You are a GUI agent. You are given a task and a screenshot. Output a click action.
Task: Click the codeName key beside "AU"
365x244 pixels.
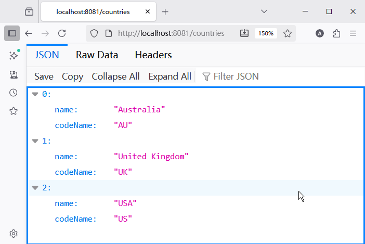coord(76,125)
